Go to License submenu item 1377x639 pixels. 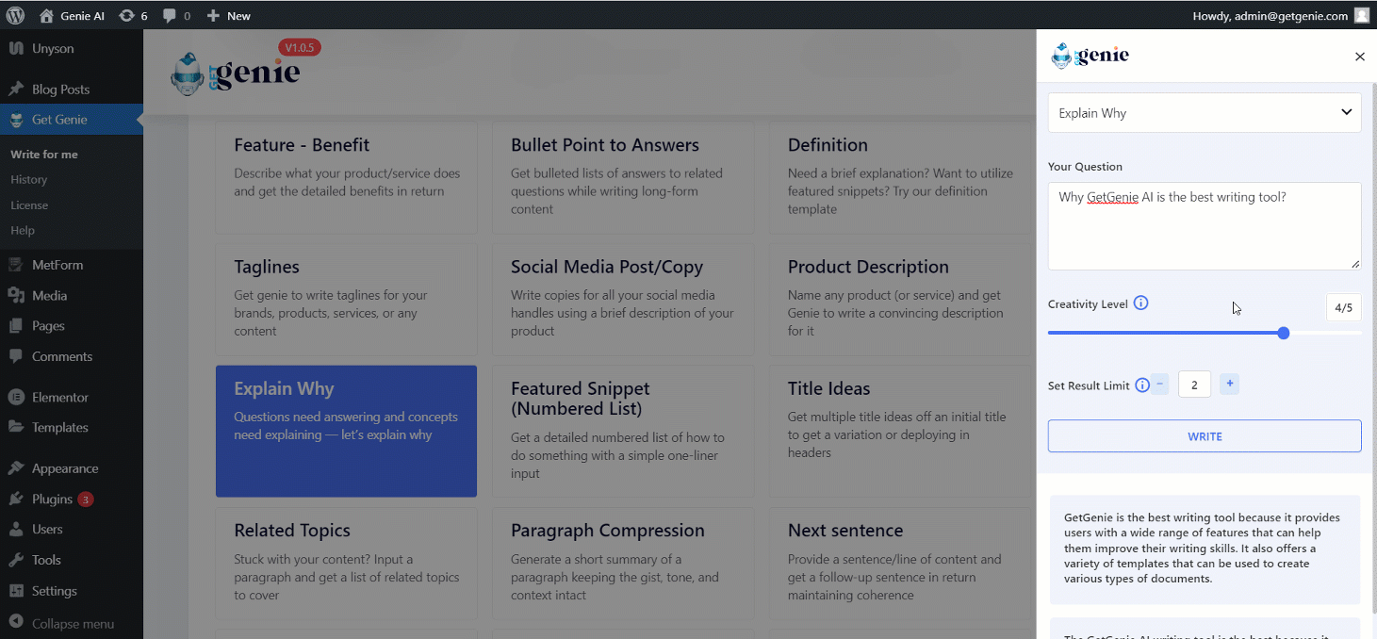tap(29, 205)
